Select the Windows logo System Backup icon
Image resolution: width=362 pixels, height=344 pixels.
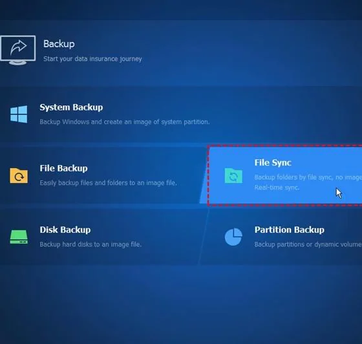point(19,114)
